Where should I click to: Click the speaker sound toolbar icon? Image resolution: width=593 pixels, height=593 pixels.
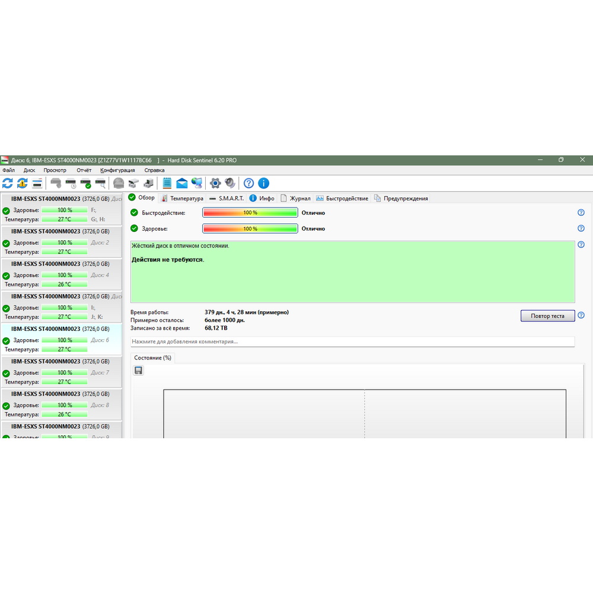(x=230, y=183)
